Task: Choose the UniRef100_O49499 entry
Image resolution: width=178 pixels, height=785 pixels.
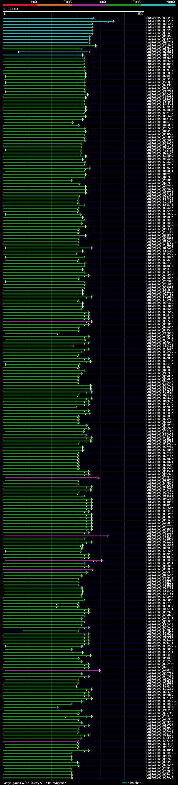Action: pyautogui.click(x=159, y=404)
